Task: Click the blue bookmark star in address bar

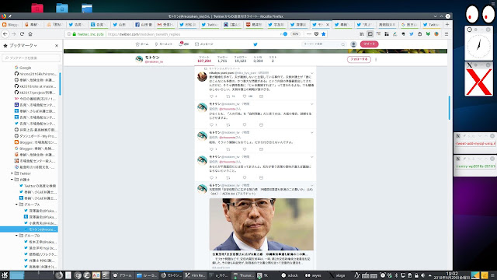Action: click(x=324, y=34)
